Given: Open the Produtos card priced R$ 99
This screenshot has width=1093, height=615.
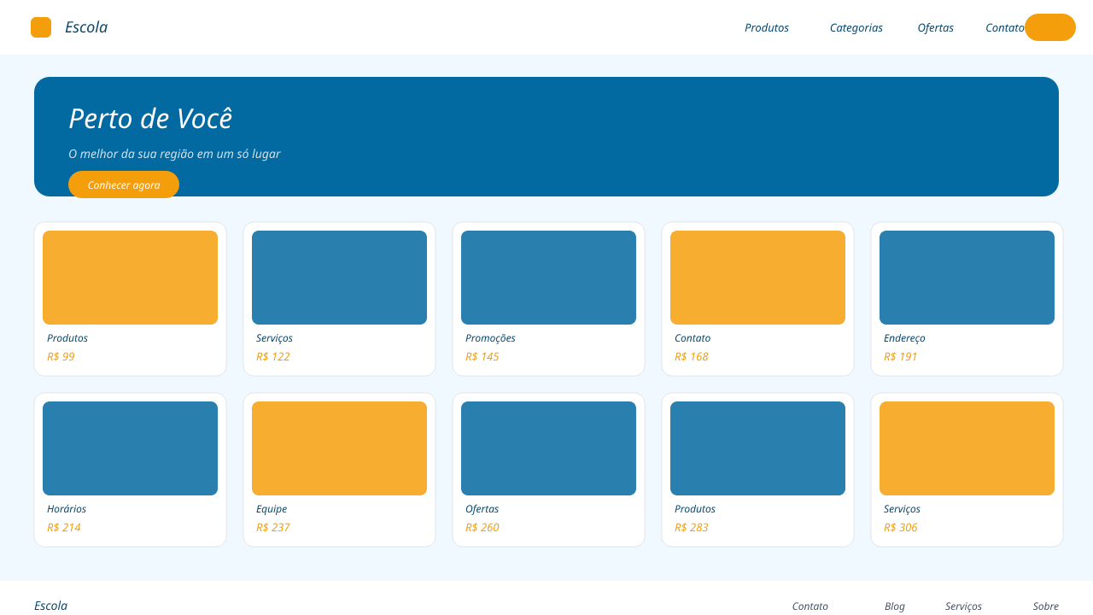Looking at the screenshot, I should [130, 299].
